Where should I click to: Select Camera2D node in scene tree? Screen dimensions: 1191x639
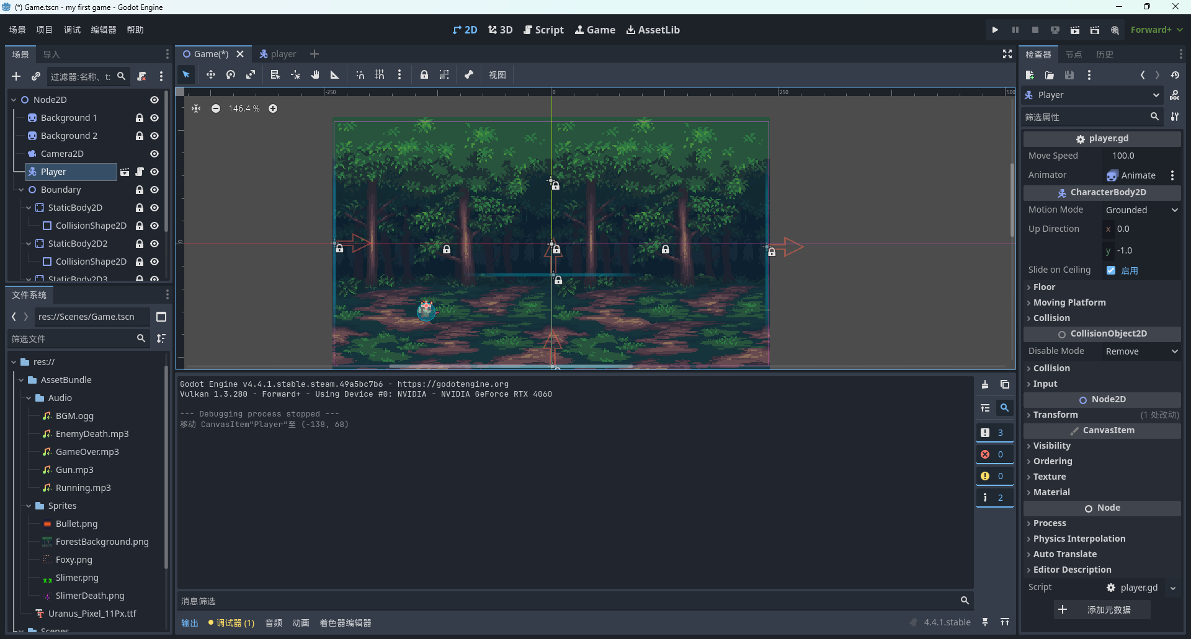62,154
